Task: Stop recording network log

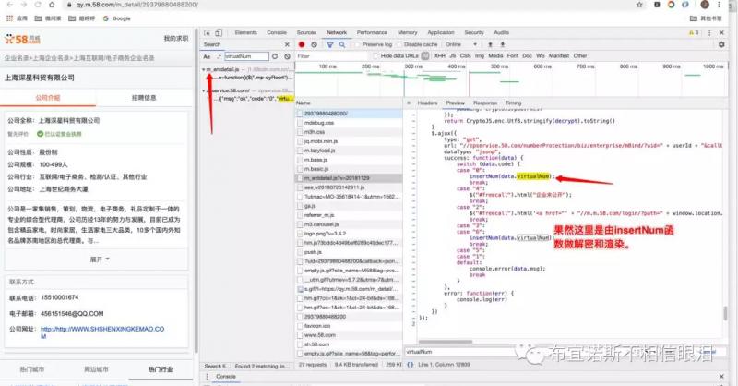Action: point(302,44)
